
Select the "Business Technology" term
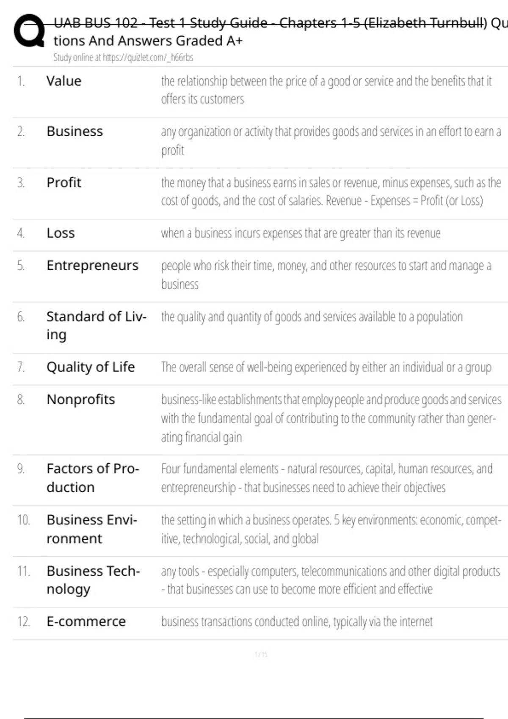[93, 580]
